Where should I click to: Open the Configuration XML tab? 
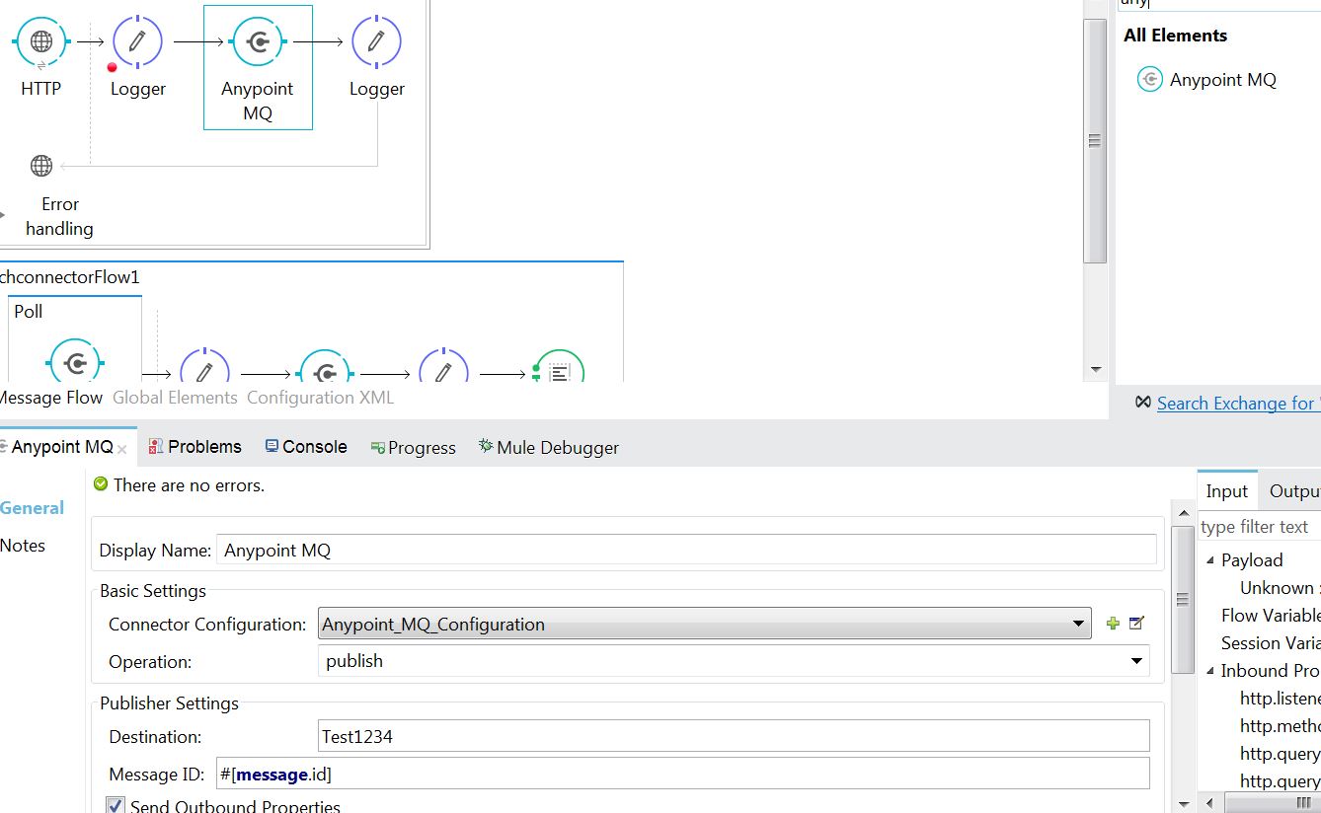(320, 398)
